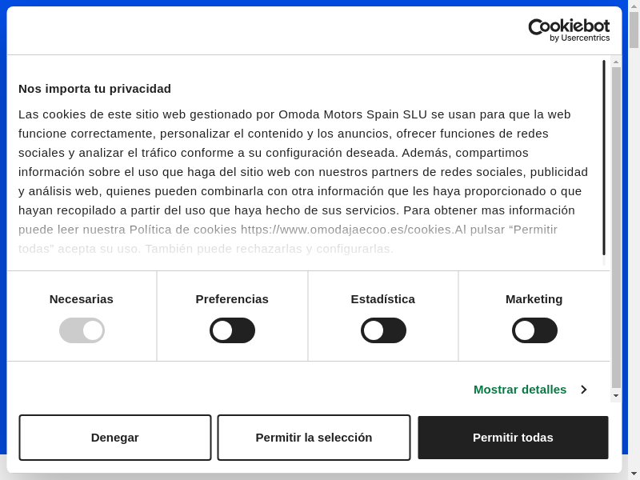Click the browser page scrollbar up arrow
Viewport: 640px width, 480px height.
[634, 6]
